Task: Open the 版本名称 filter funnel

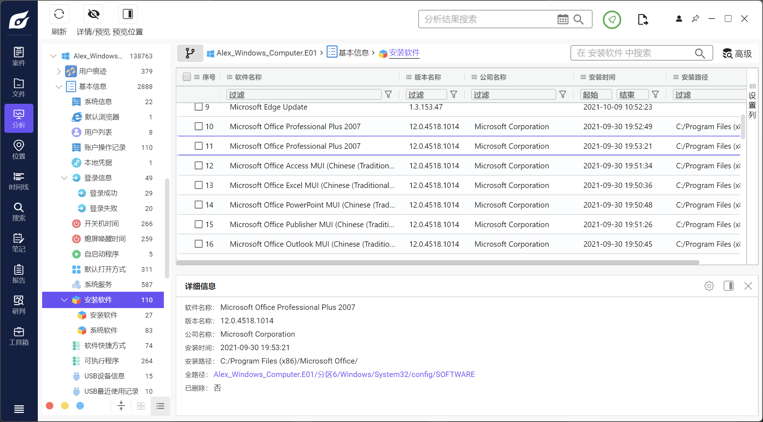Action: pyautogui.click(x=453, y=95)
